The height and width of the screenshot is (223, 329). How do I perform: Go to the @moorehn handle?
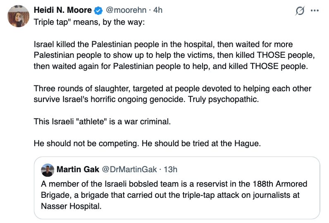[x=126, y=10]
